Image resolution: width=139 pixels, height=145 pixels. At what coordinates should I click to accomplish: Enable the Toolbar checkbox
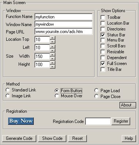[x=103, y=17]
